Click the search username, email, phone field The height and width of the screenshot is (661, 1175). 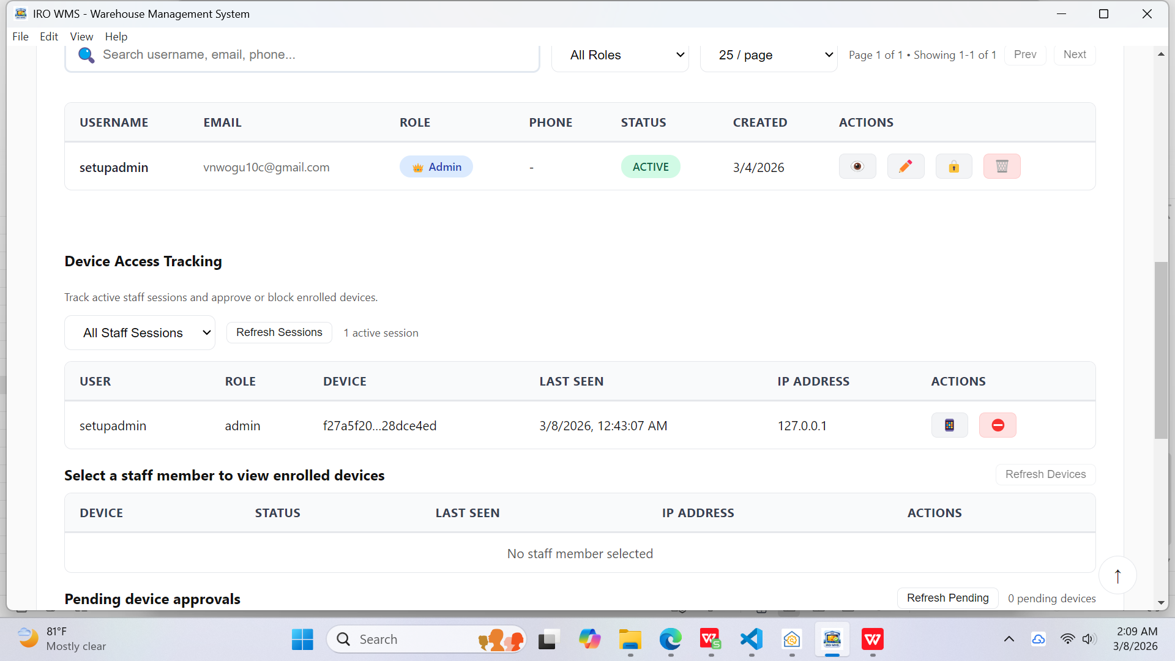(x=306, y=54)
